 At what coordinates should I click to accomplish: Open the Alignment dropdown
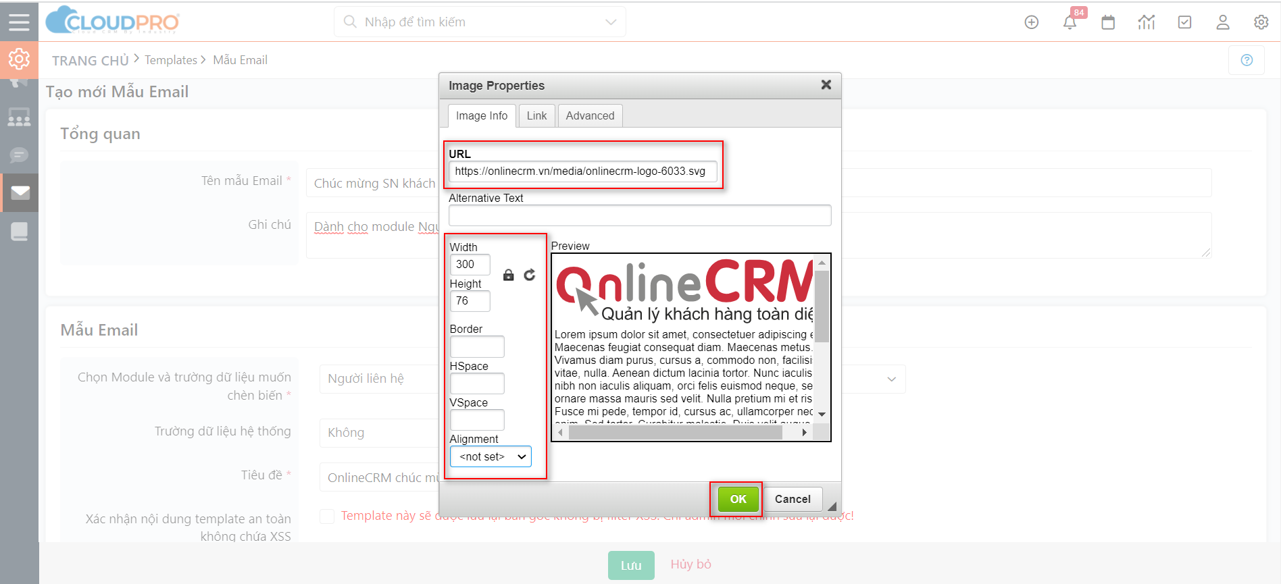(x=491, y=456)
